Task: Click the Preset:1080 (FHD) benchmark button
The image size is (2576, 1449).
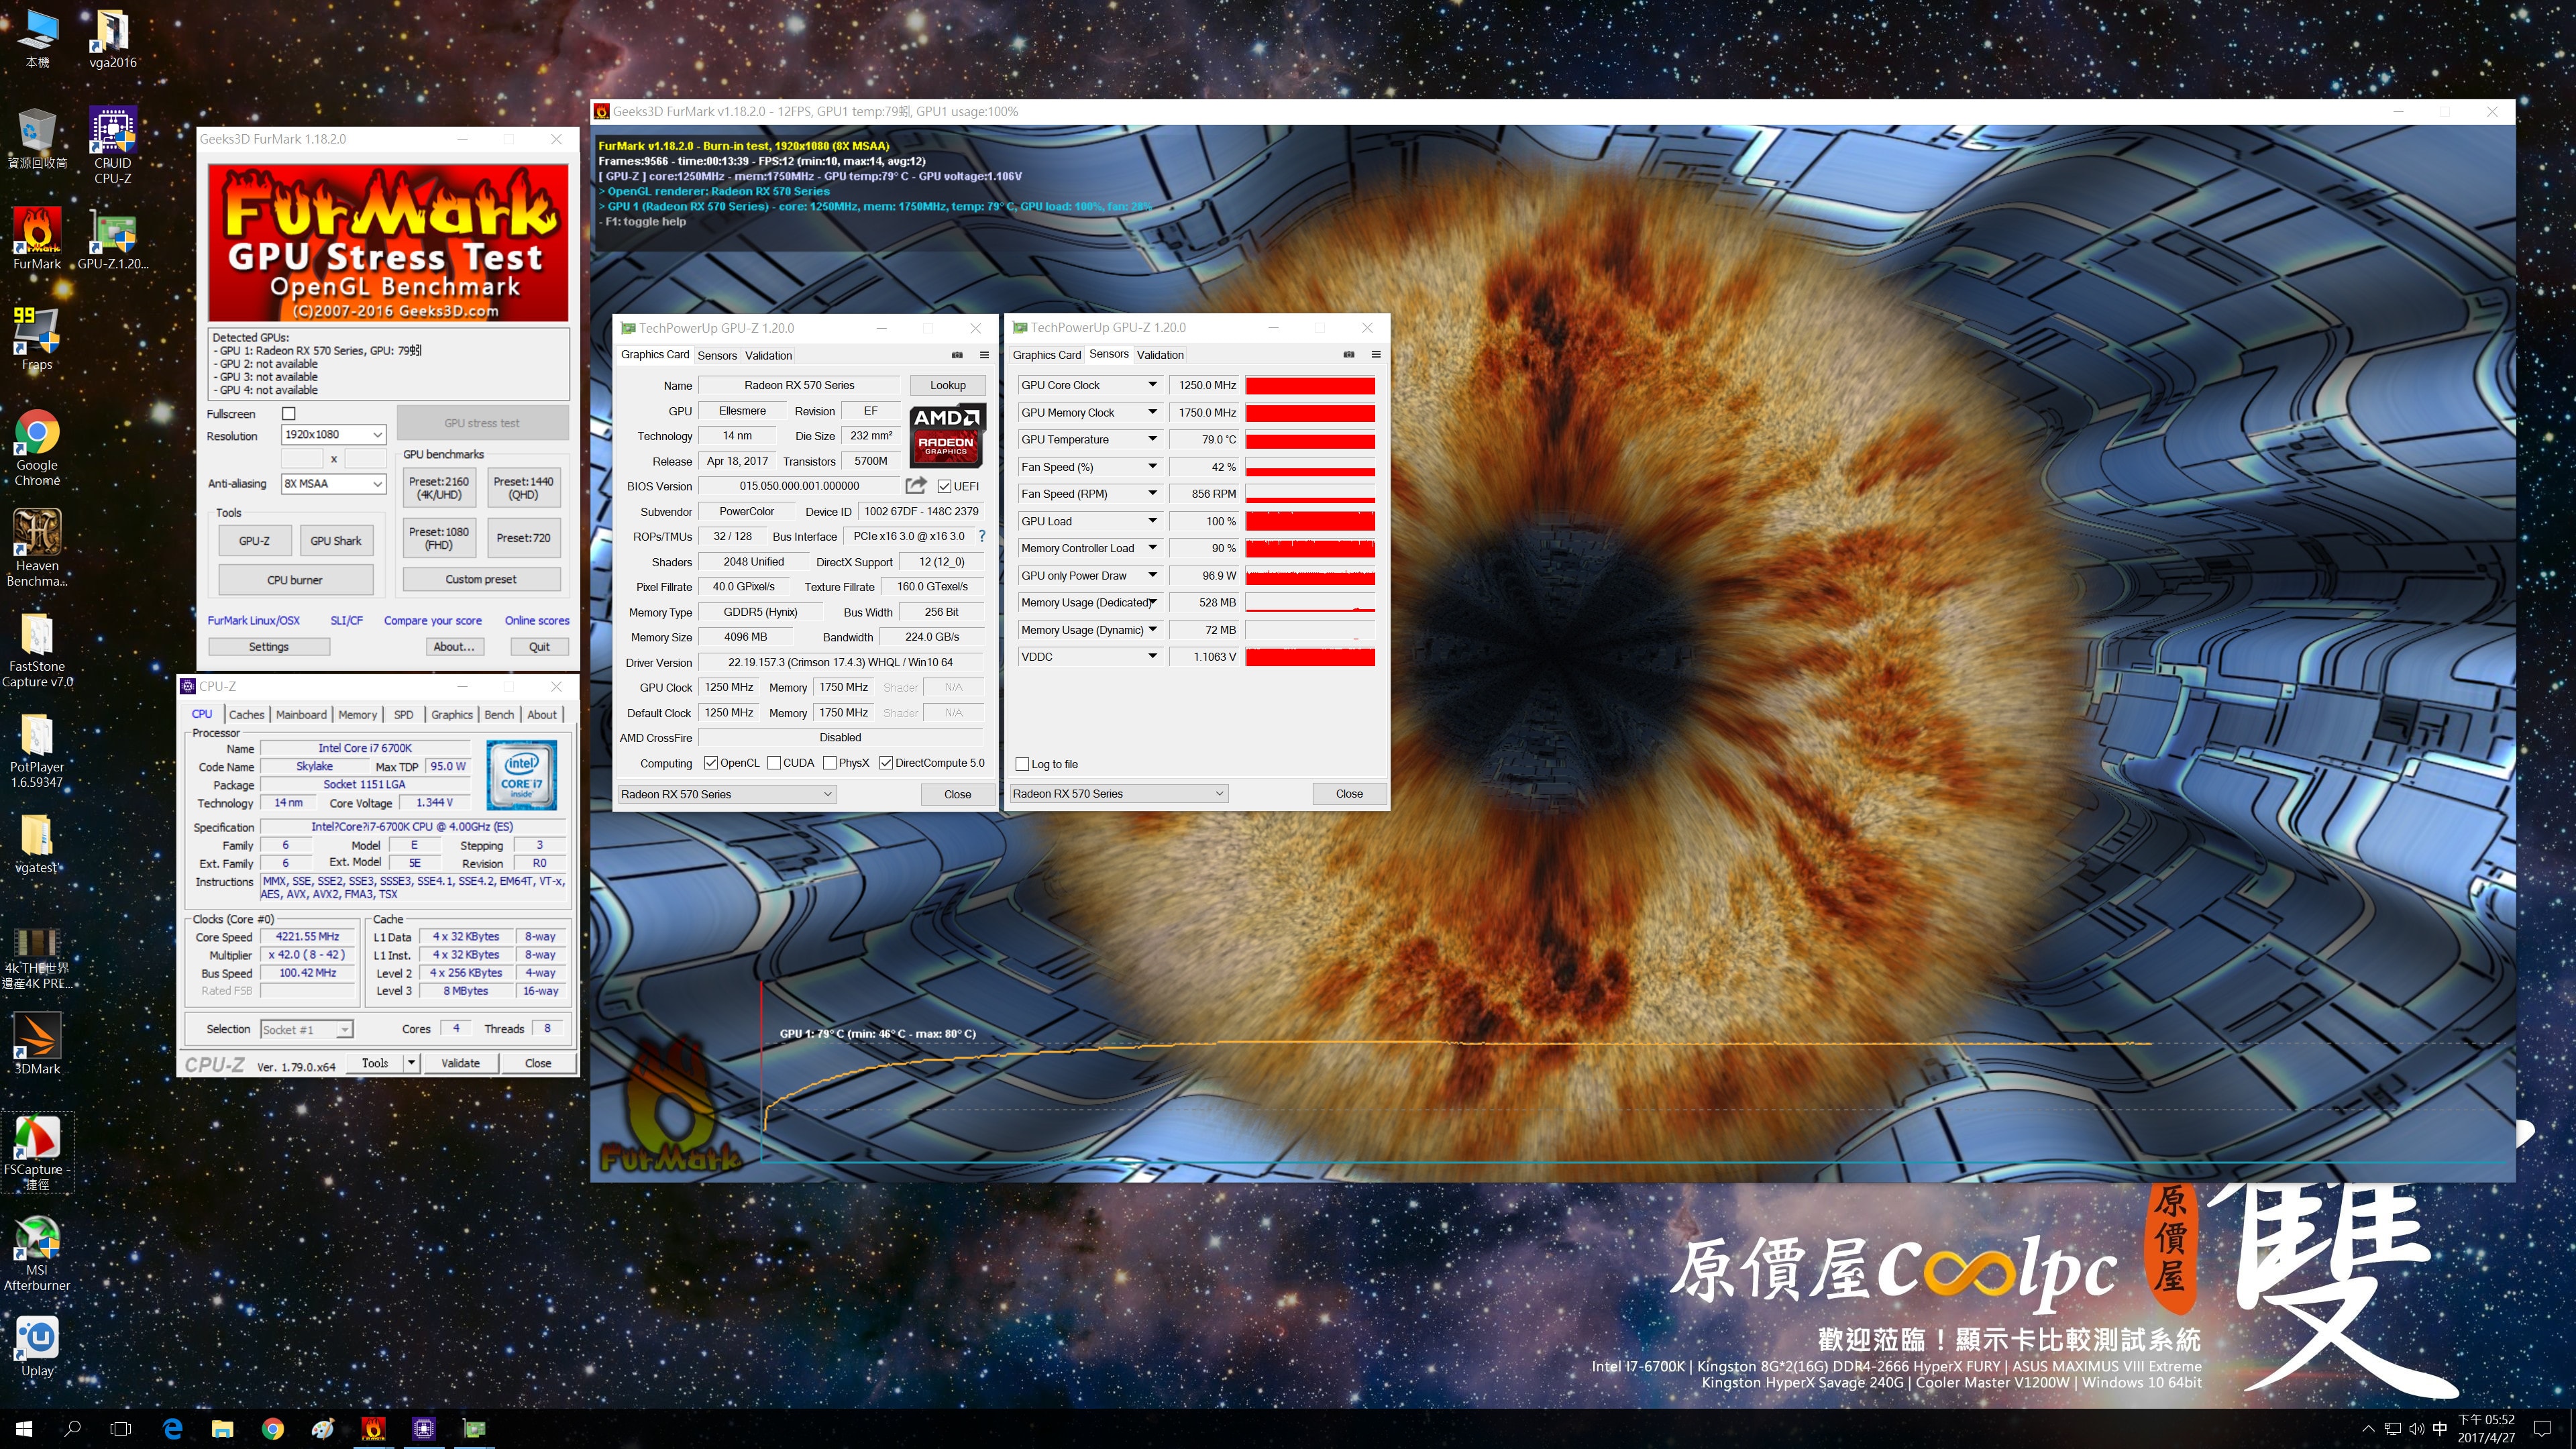Action: (x=439, y=538)
